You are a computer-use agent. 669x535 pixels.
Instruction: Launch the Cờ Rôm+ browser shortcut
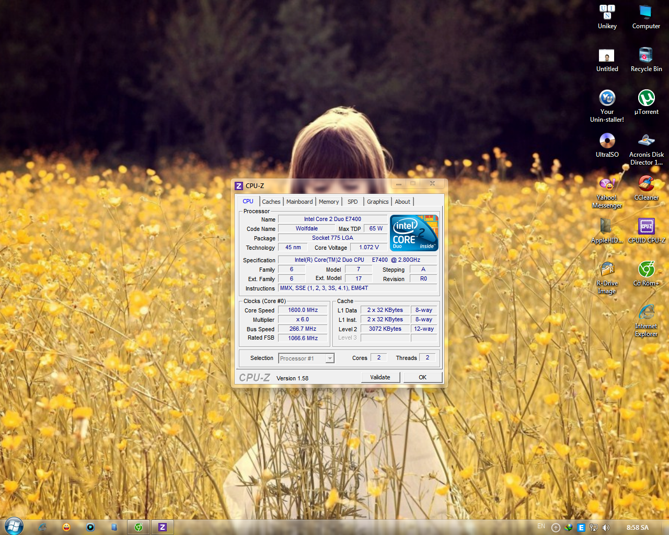(x=646, y=274)
